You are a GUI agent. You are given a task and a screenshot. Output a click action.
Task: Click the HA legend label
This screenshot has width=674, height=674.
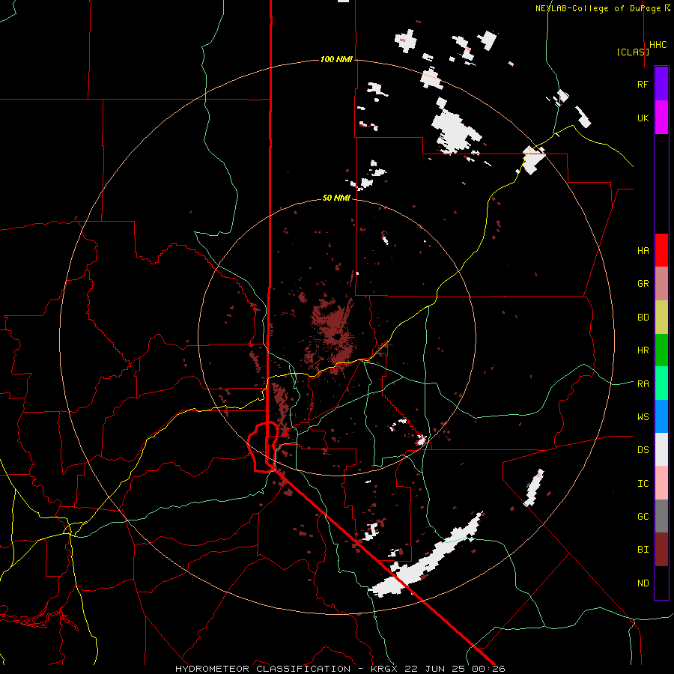tap(643, 251)
